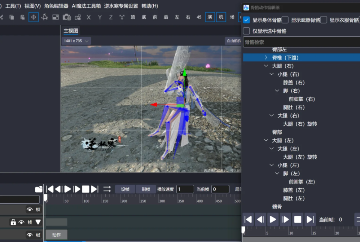This screenshot has width=360, height=242.
Task: Click the 播放速度 input field
Action: click(185, 189)
